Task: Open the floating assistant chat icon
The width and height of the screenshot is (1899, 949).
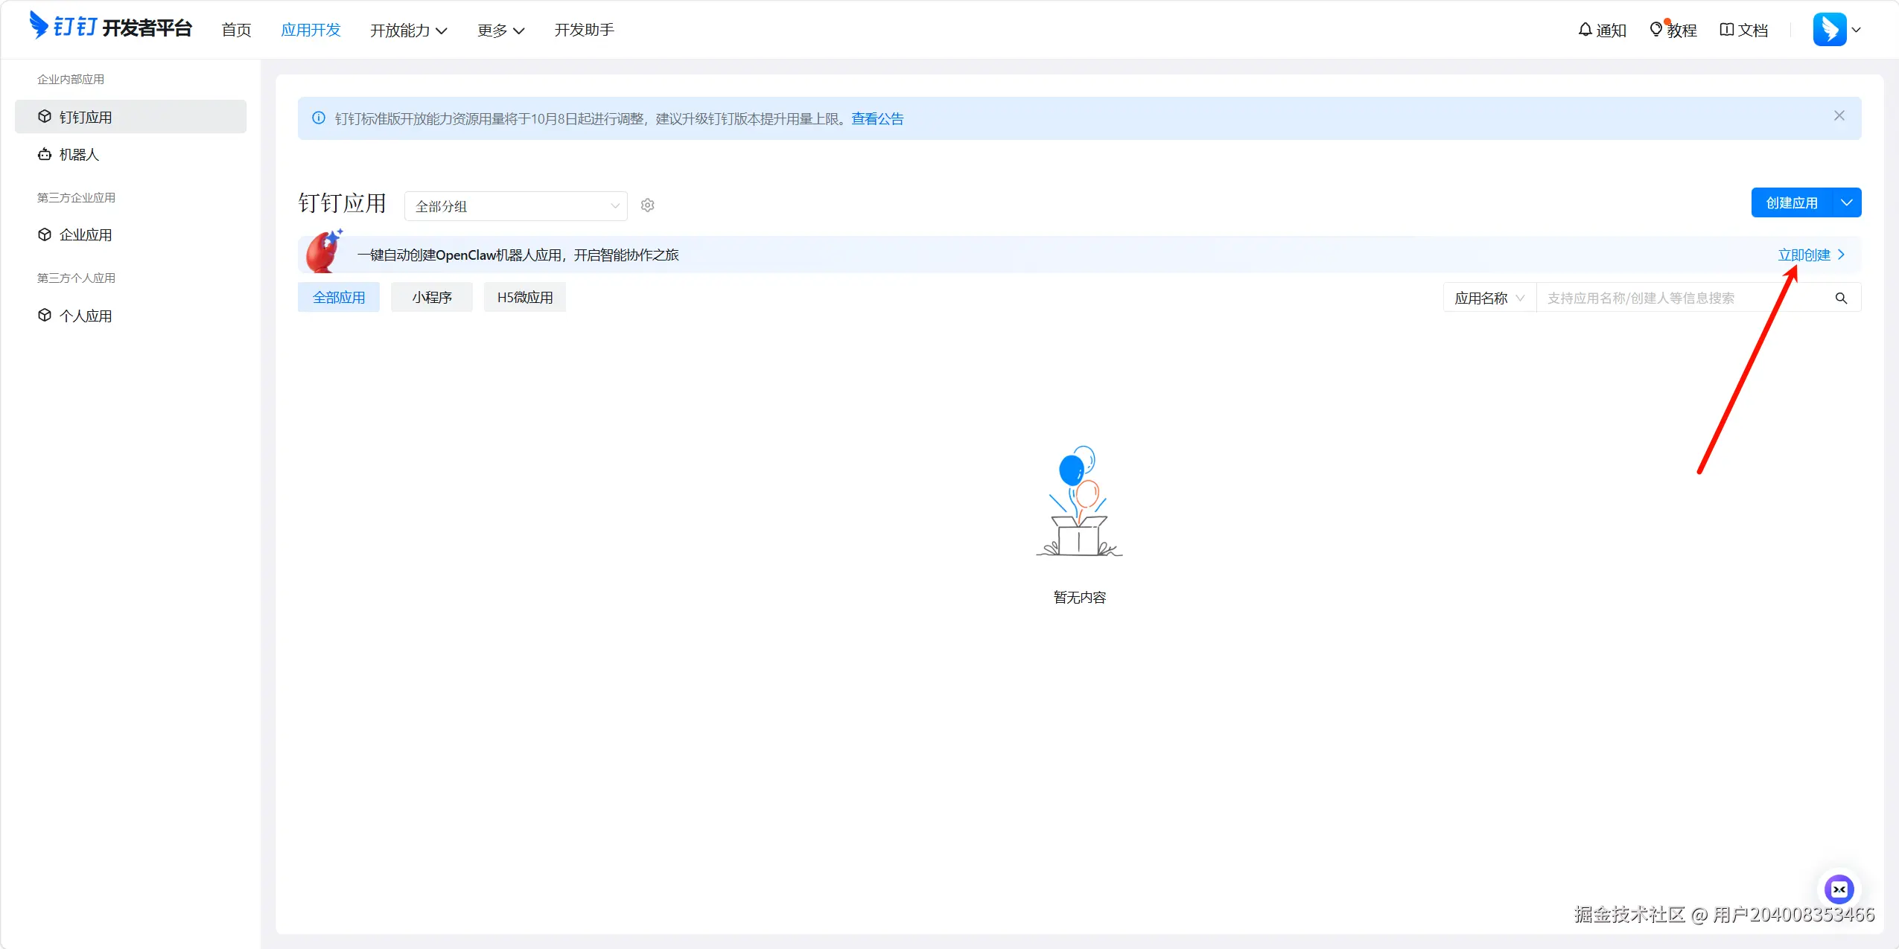Action: click(1839, 889)
